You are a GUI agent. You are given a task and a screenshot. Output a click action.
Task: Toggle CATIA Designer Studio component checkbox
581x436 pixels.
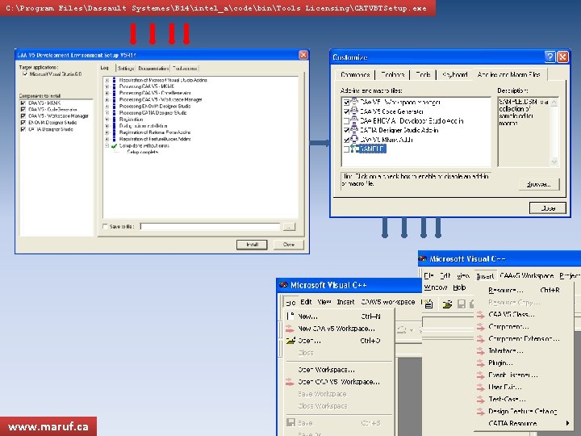[x=23, y=129]
